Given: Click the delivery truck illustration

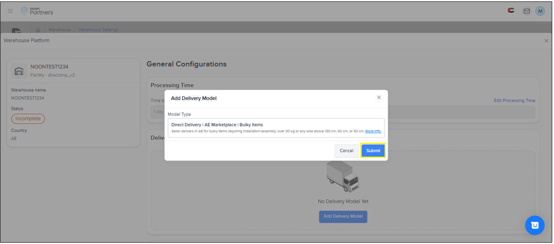Looking at the screenshot, I should pyautogui.click(x=343, y=176).
